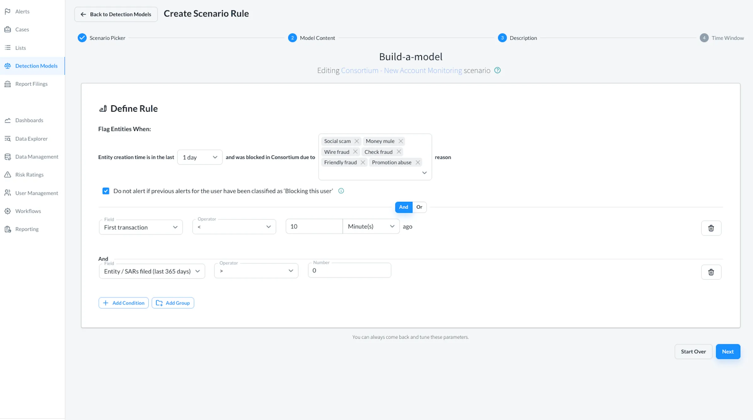The width and height of the screenshot is (753, 420).
Task: Uncheck the 'Do not alert' checkbox
Action: 106,191
